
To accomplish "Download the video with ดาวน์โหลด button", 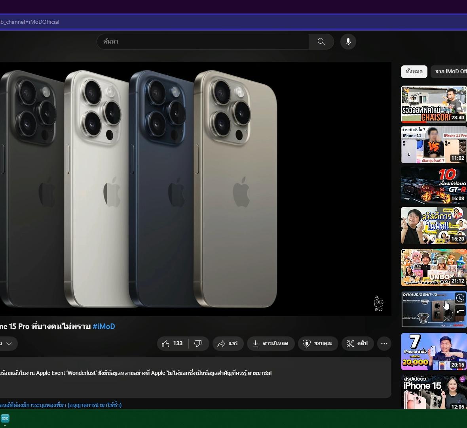I will [x=271, y=344].
